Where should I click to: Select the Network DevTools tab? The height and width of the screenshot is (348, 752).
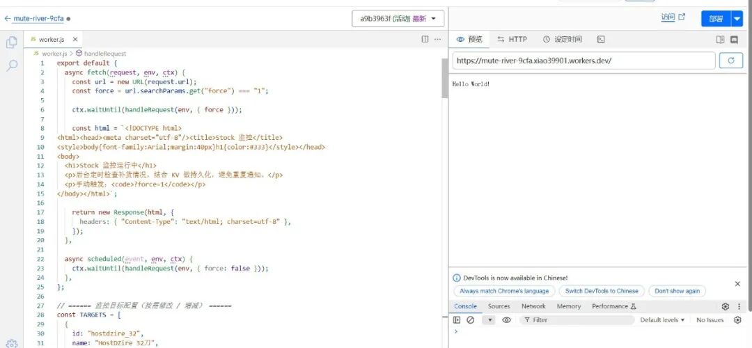pos(533,306)
